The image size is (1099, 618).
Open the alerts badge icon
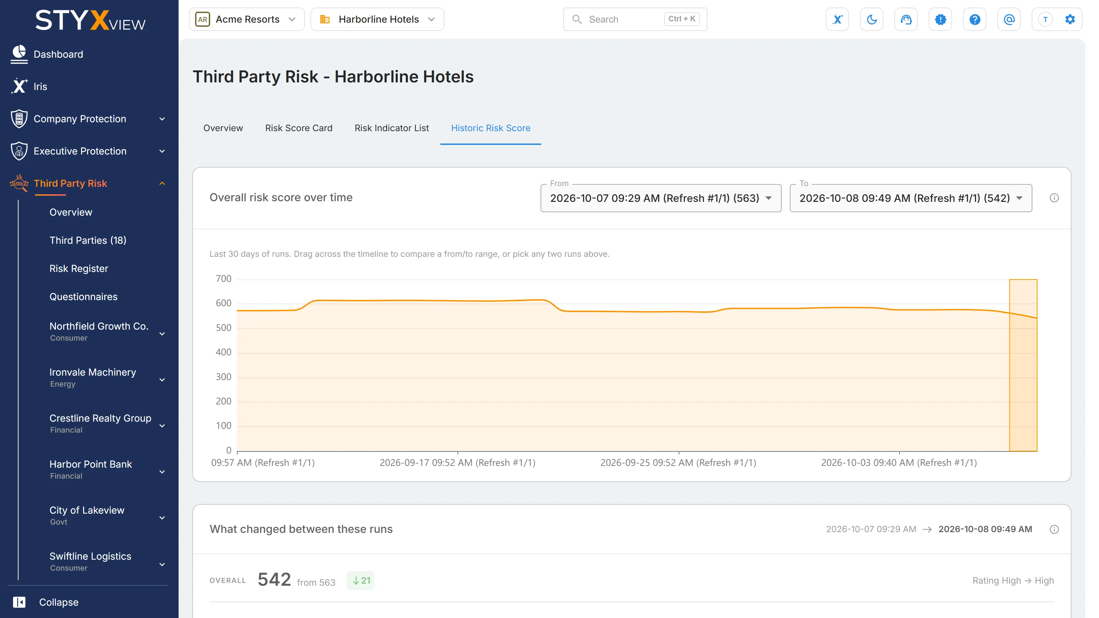940,19
